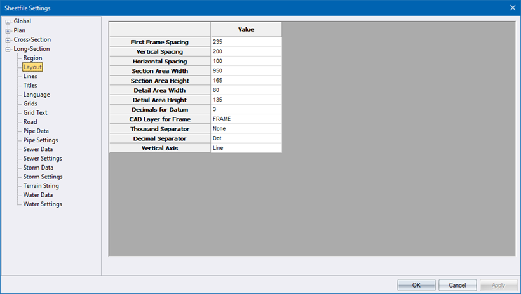
Task: Select Region under Long-Section
Action: click(x=32, y=58)
